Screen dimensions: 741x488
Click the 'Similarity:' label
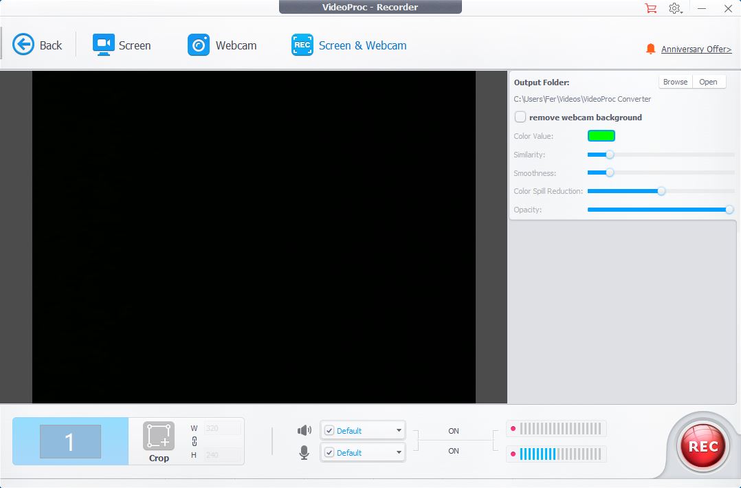coord(529,155)
